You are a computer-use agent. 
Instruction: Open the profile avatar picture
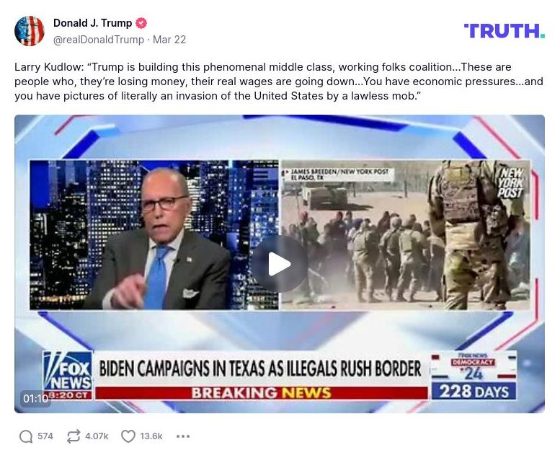[x=30, y=31]
